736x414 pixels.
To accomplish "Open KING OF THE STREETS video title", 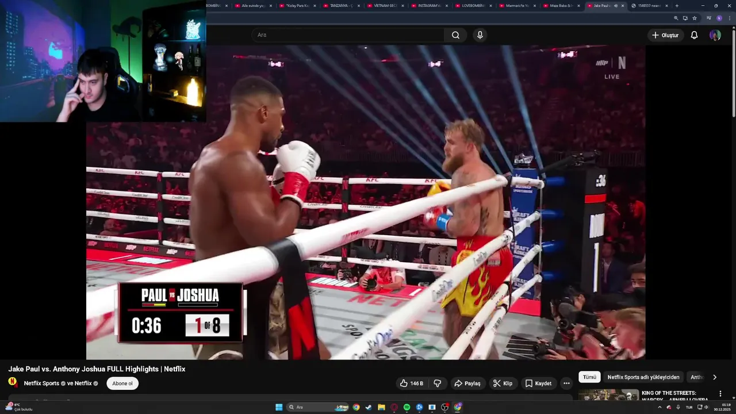I will point(676,396).
